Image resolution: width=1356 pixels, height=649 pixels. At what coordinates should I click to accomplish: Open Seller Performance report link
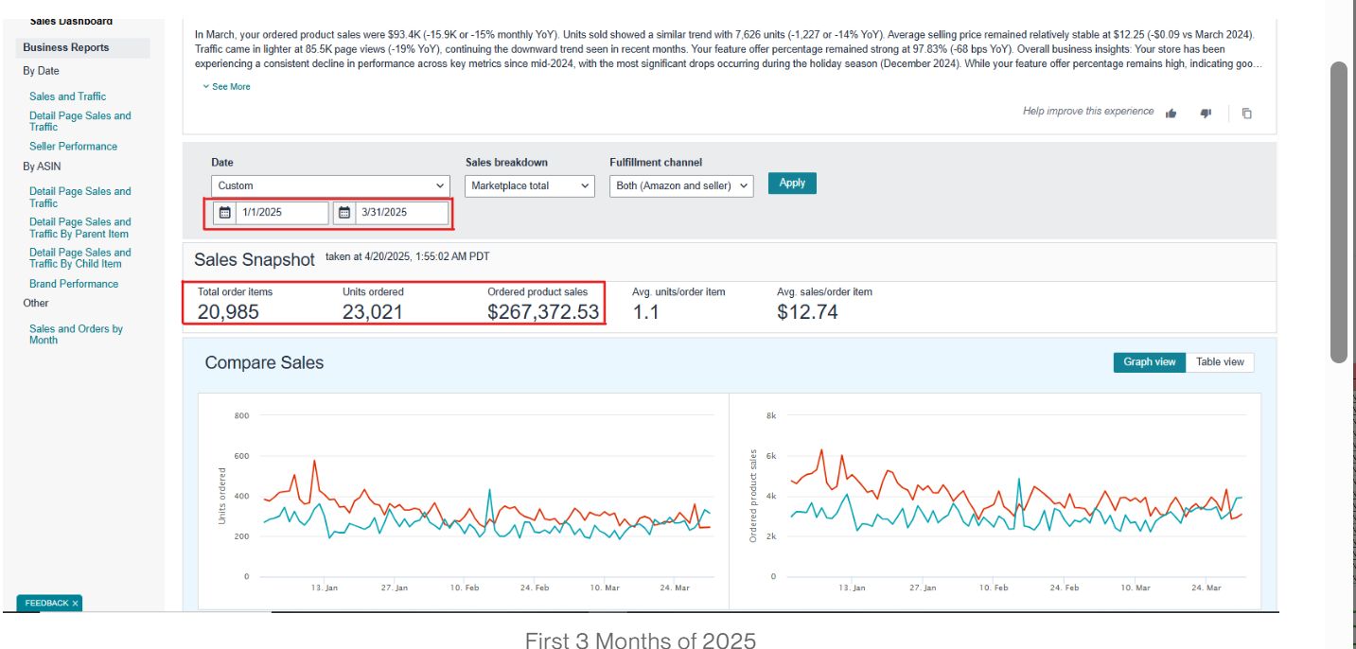click(x=73, y=147)
